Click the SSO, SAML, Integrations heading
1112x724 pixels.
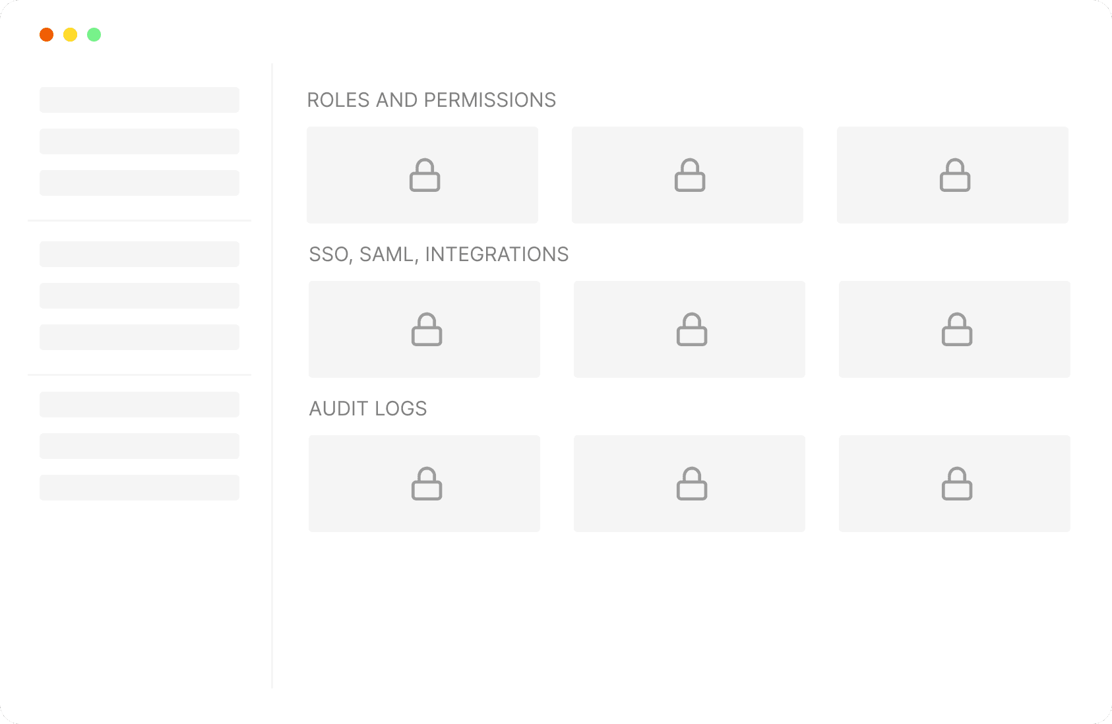coord(439,255)
